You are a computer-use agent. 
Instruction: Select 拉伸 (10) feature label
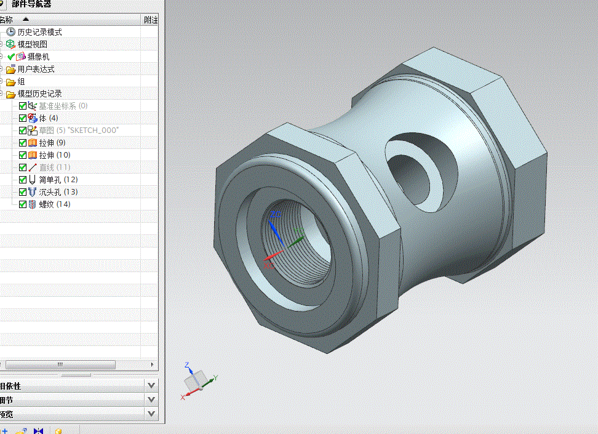click(55, 155)
